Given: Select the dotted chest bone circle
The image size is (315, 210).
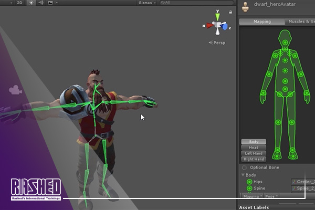Looking at the screenshot, I should (x=285, y=70).
